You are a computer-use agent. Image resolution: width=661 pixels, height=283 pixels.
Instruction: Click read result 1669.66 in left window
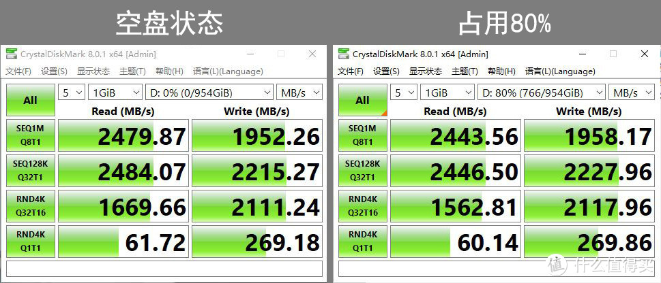[x=123, y=206]
